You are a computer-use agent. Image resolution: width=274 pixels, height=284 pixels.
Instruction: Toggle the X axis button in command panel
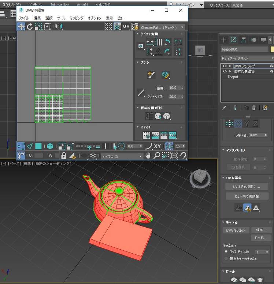238,124
